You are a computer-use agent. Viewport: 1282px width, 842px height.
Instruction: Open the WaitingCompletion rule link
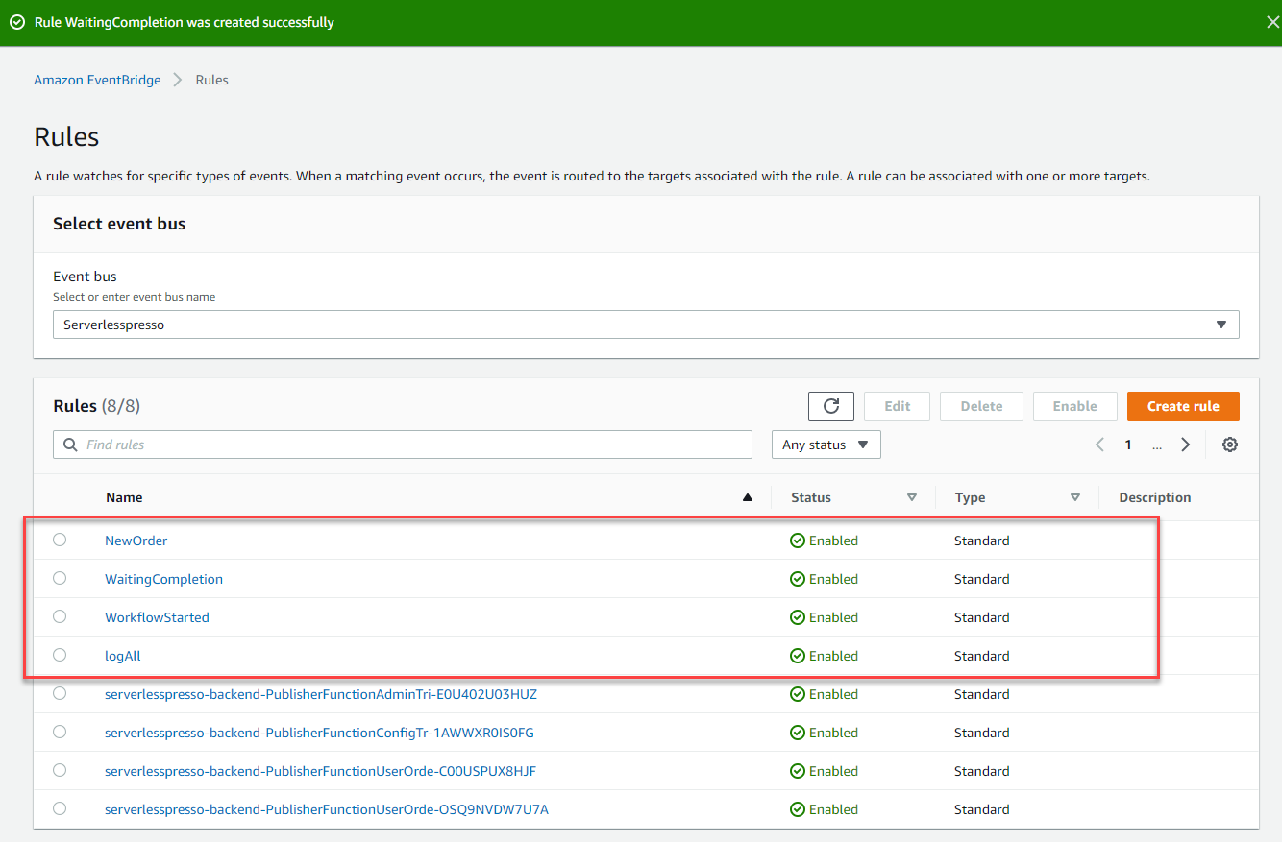163,579
